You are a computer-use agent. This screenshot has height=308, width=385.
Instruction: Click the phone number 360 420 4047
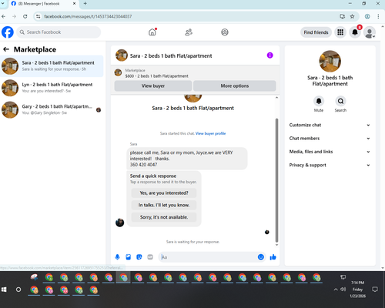143,165
